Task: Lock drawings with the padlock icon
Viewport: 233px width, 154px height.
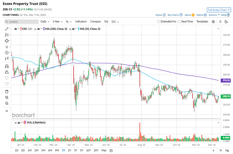Action: (x=7, y=72)
